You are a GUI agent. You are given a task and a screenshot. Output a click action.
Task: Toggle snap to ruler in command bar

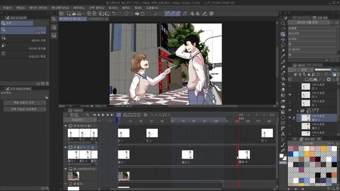[167, 13]
